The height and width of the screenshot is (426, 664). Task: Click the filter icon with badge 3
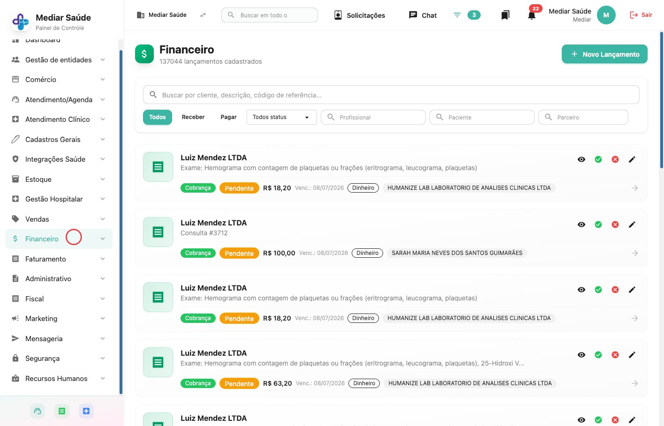coord(467,15)
